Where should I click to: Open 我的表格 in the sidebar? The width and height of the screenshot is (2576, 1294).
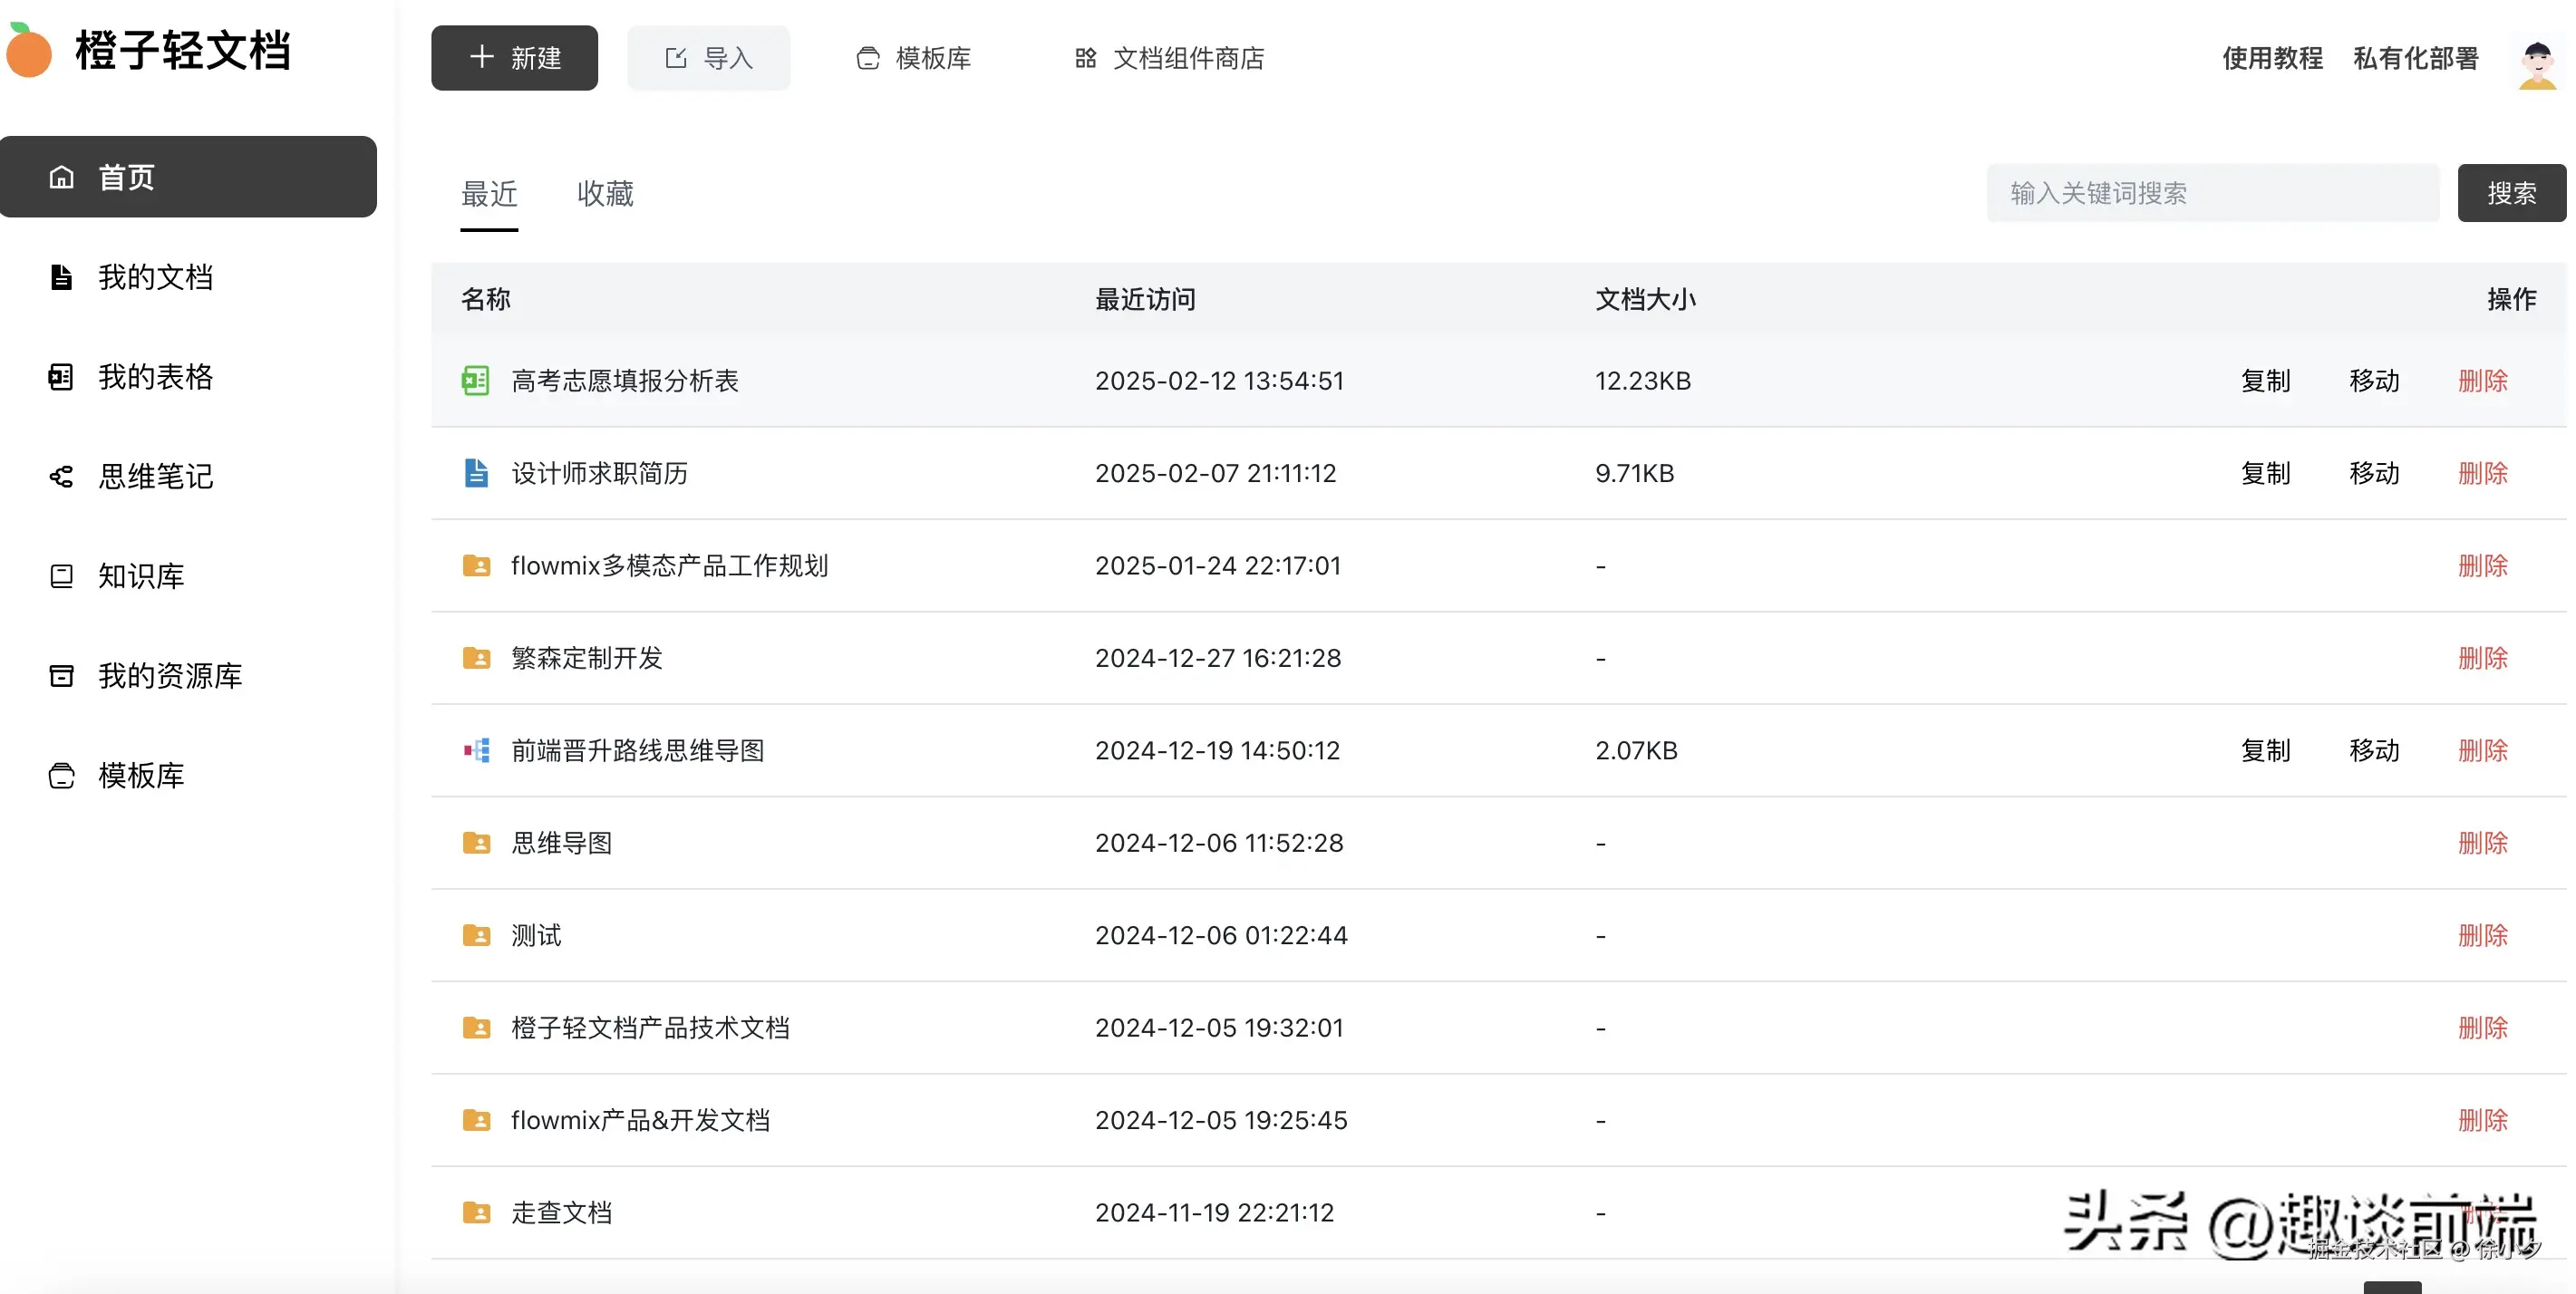tap(155, 377)
